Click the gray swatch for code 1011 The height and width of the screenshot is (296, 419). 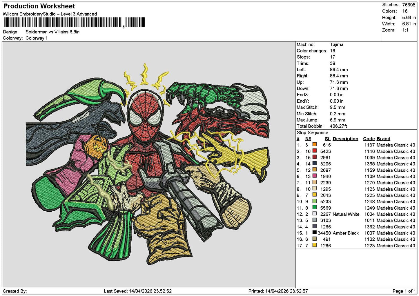click(x=314, y=220)
